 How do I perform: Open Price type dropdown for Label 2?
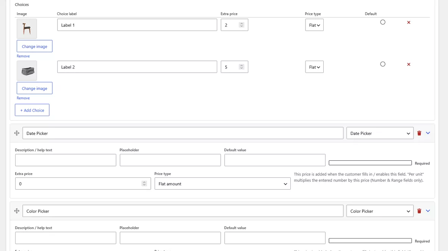coord(314,67)
